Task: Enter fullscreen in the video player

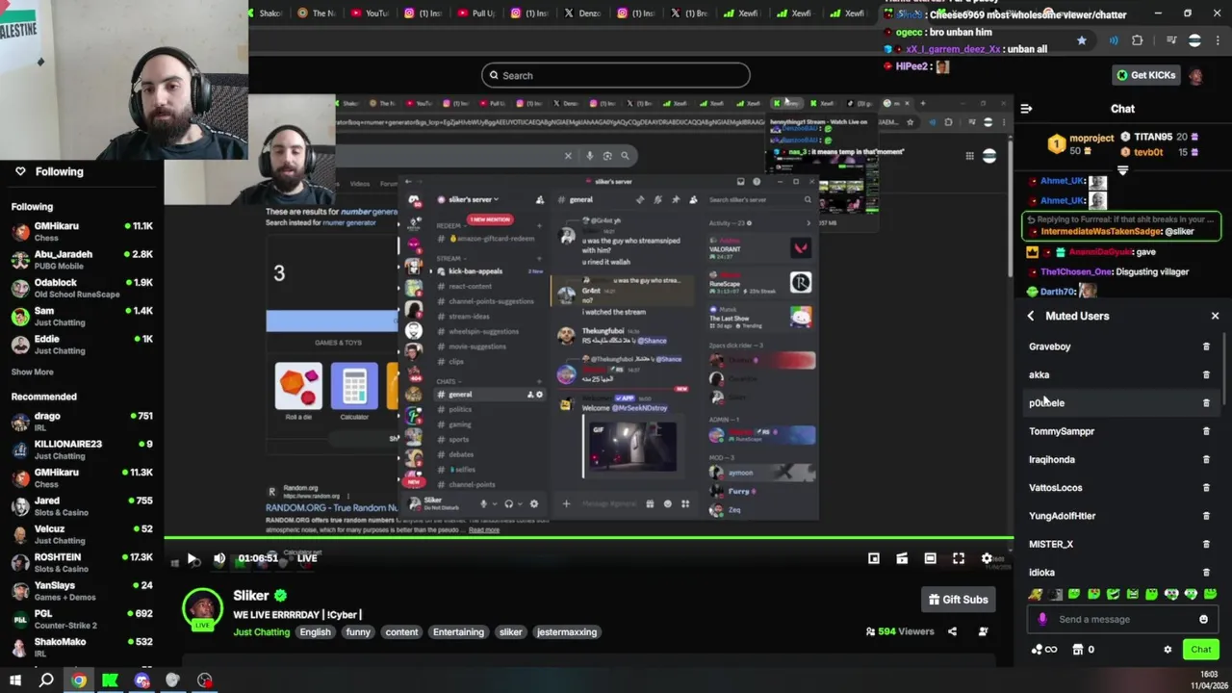Action: point(959,558)
